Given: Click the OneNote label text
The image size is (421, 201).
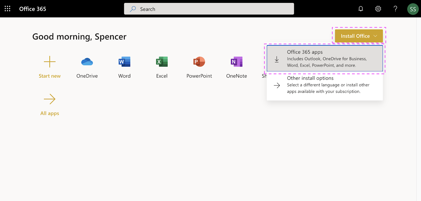Looking at the screenshot, I should (x=237, y=76).
